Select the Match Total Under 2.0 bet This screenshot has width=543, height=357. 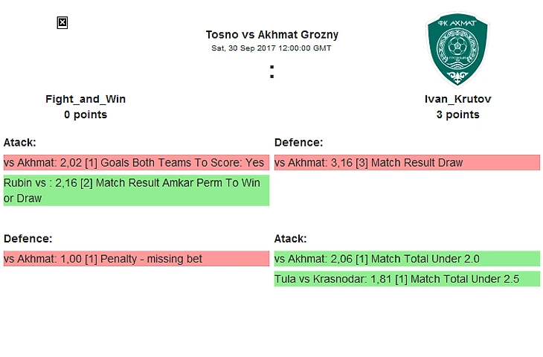pyautogui.click(x=407, y=259)
